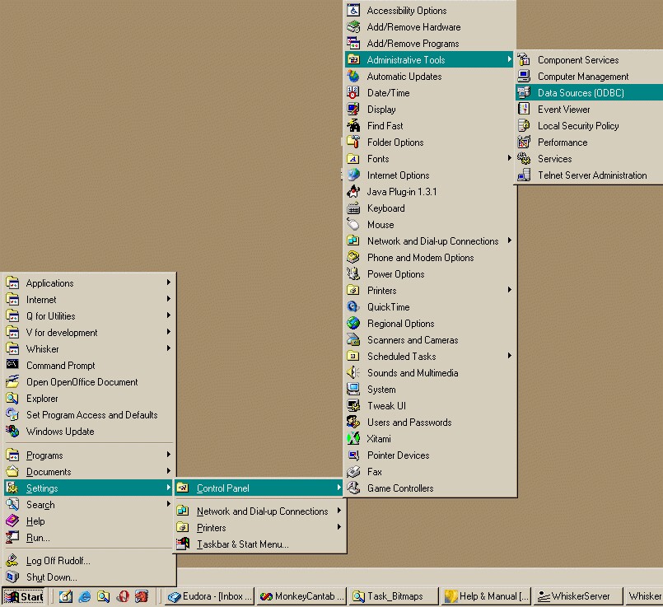Click the Accessibility Options wheelchair icon
663x607 pixels.
(x=353, y=10)
